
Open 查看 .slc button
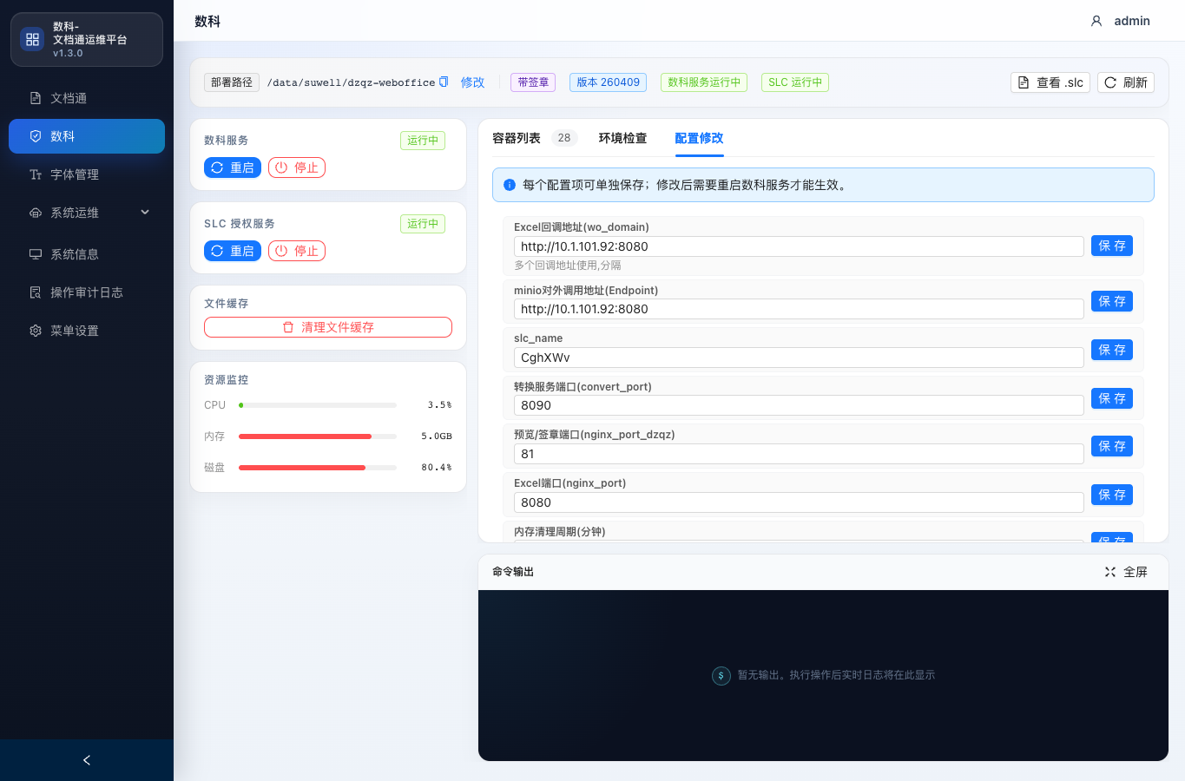click(1050, 82)
